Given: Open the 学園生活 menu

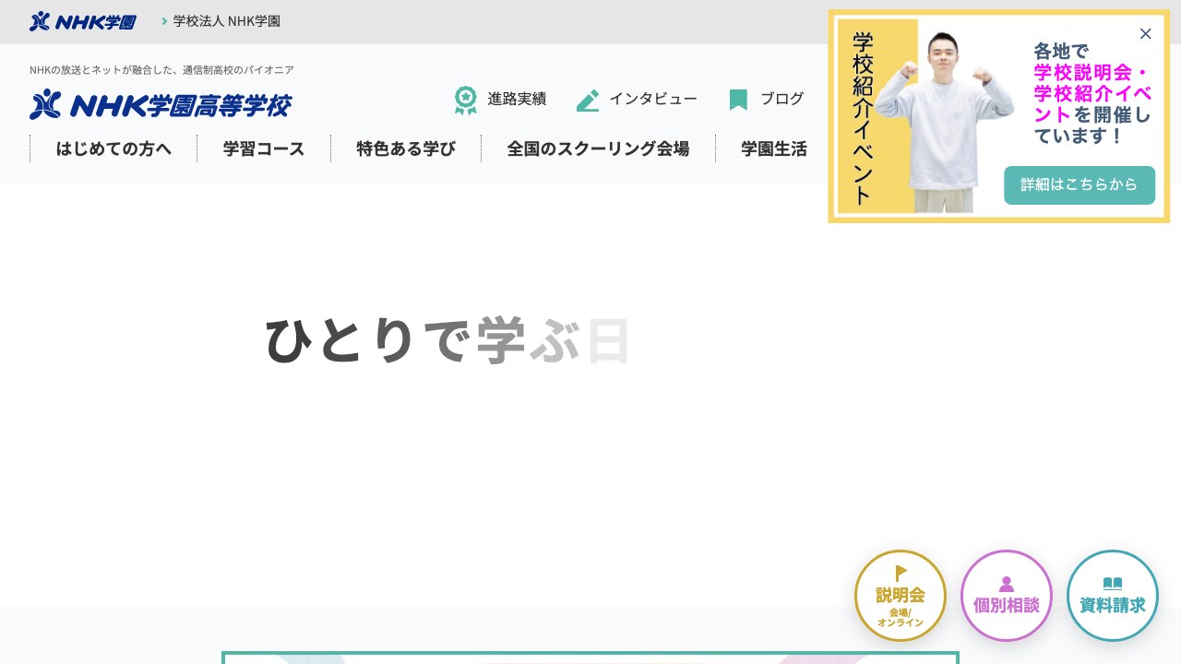Looking at the screenshot, I should [774, 148].
